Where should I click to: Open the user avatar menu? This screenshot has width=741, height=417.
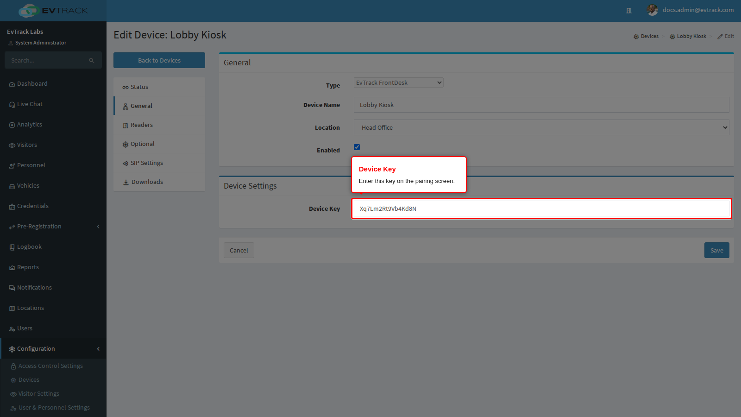(652, 10)
